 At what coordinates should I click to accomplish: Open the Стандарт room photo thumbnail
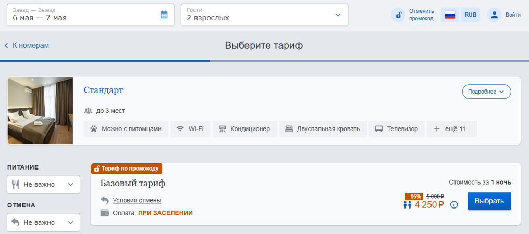(40, 111)
